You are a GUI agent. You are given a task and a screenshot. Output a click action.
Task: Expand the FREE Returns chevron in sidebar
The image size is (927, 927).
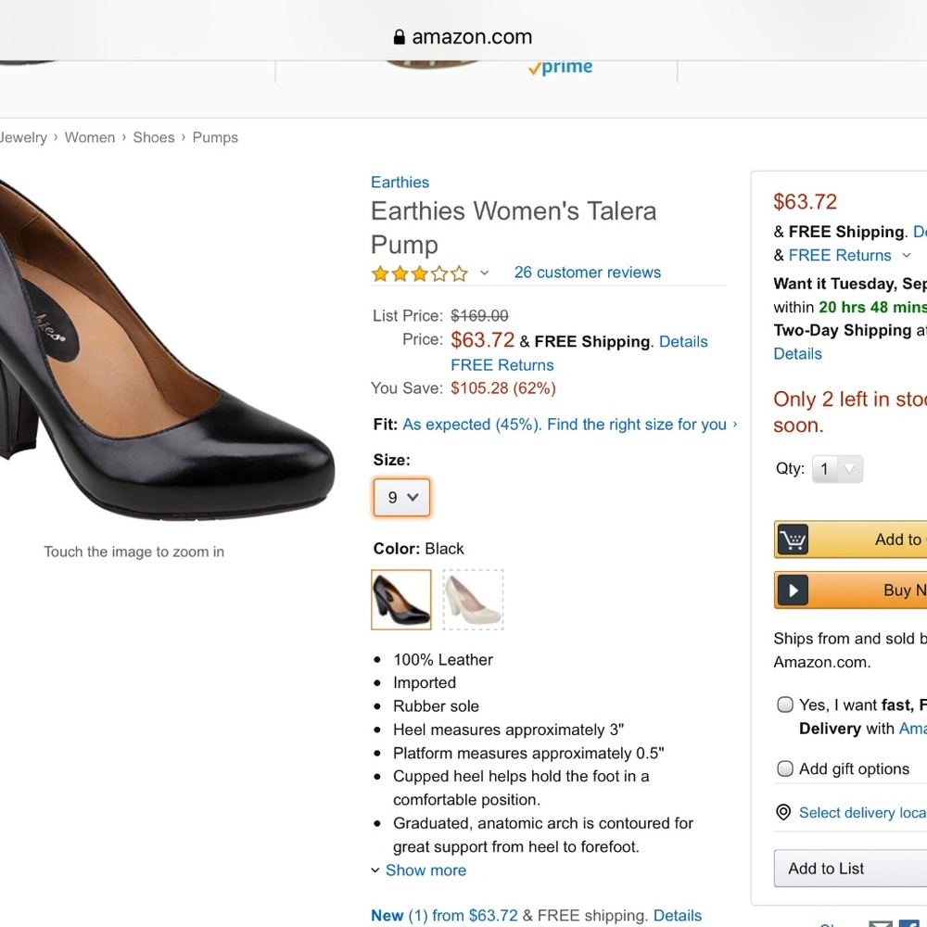(x=907, y=256)
